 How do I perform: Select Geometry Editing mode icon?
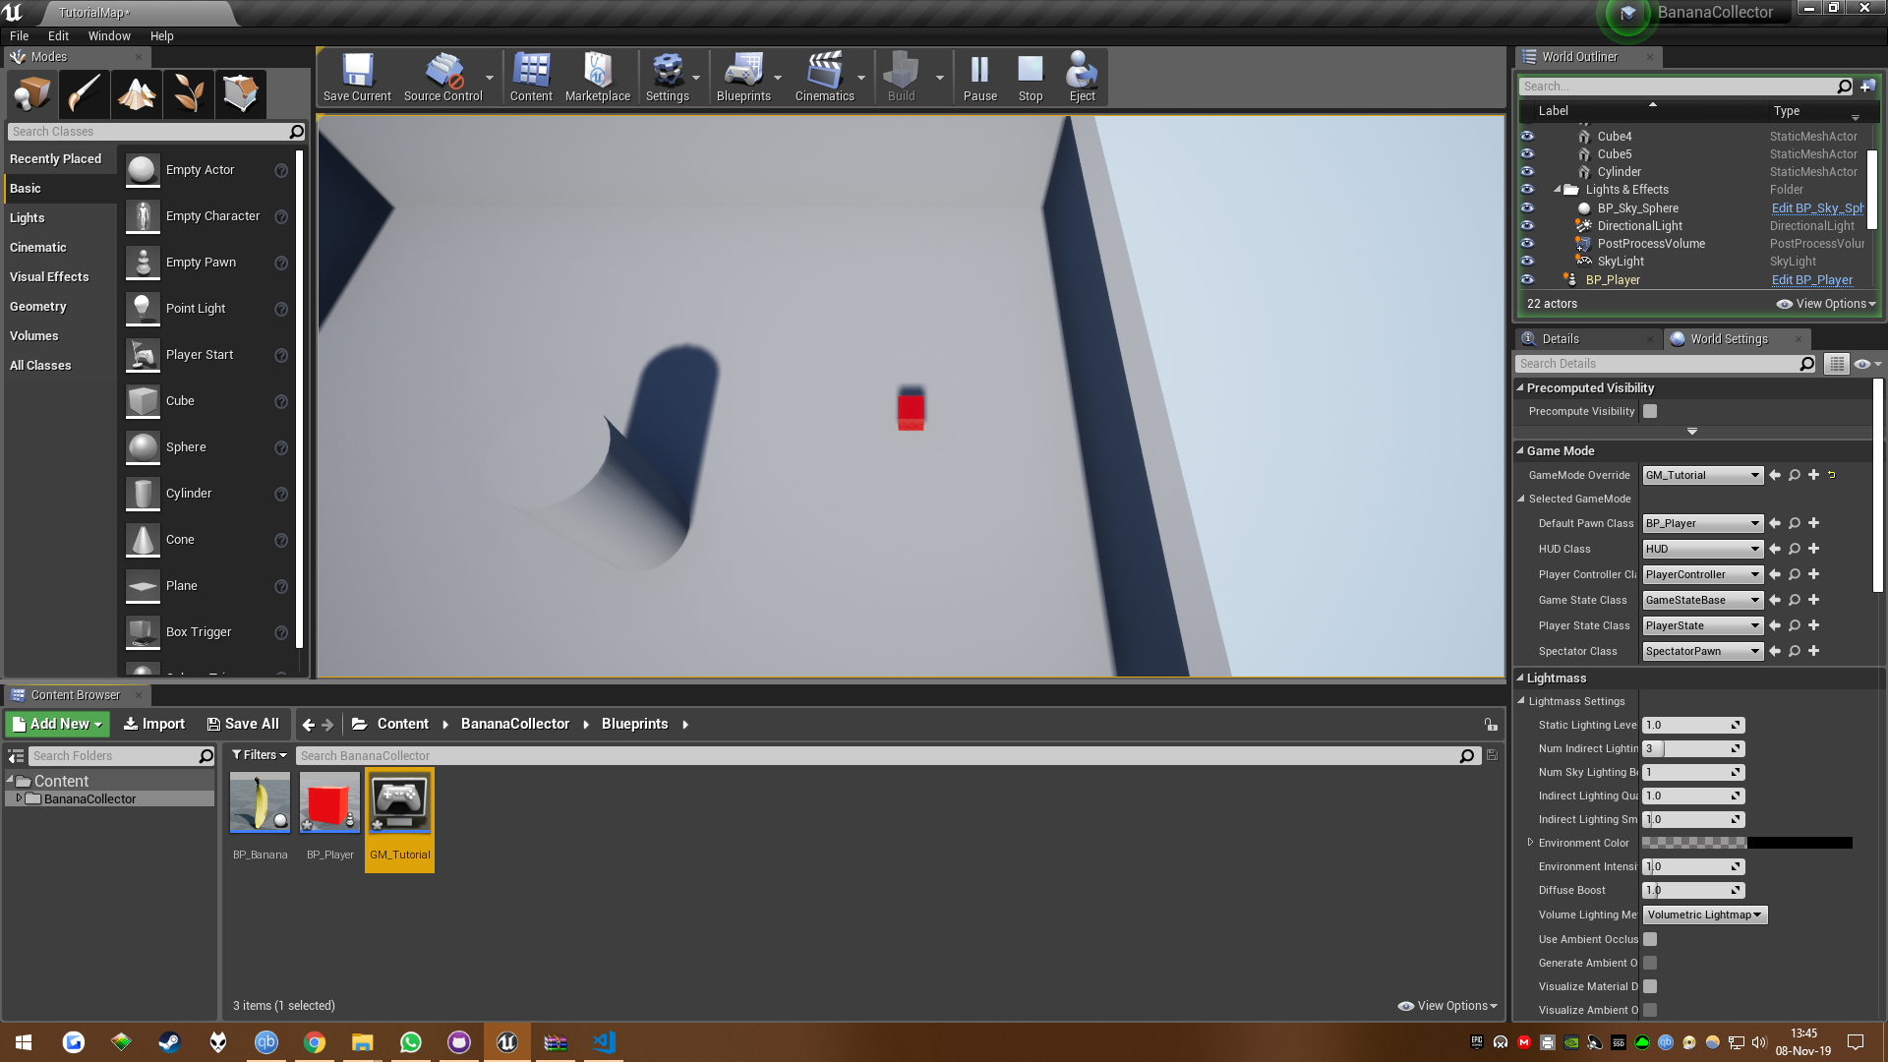(x=241, y=94)
